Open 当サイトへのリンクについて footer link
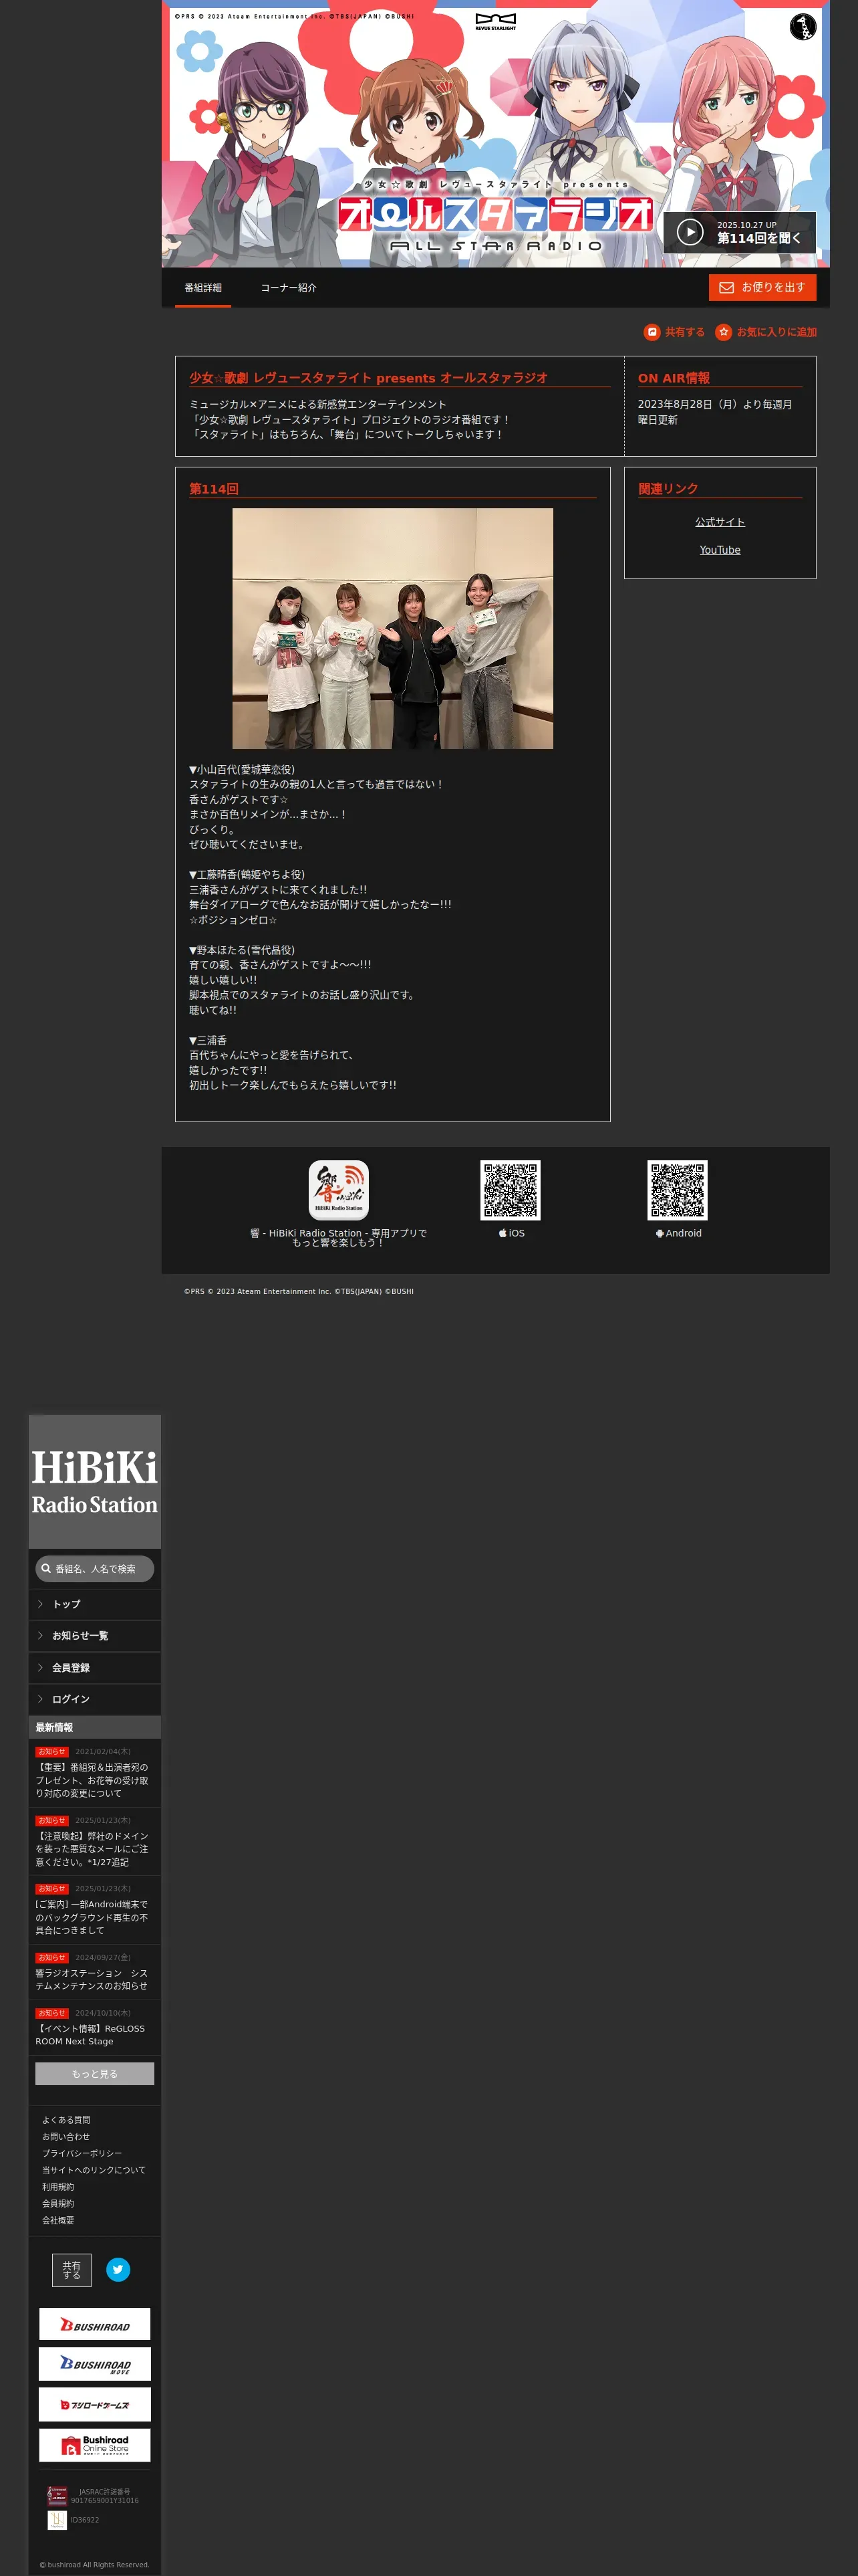 94,2170
